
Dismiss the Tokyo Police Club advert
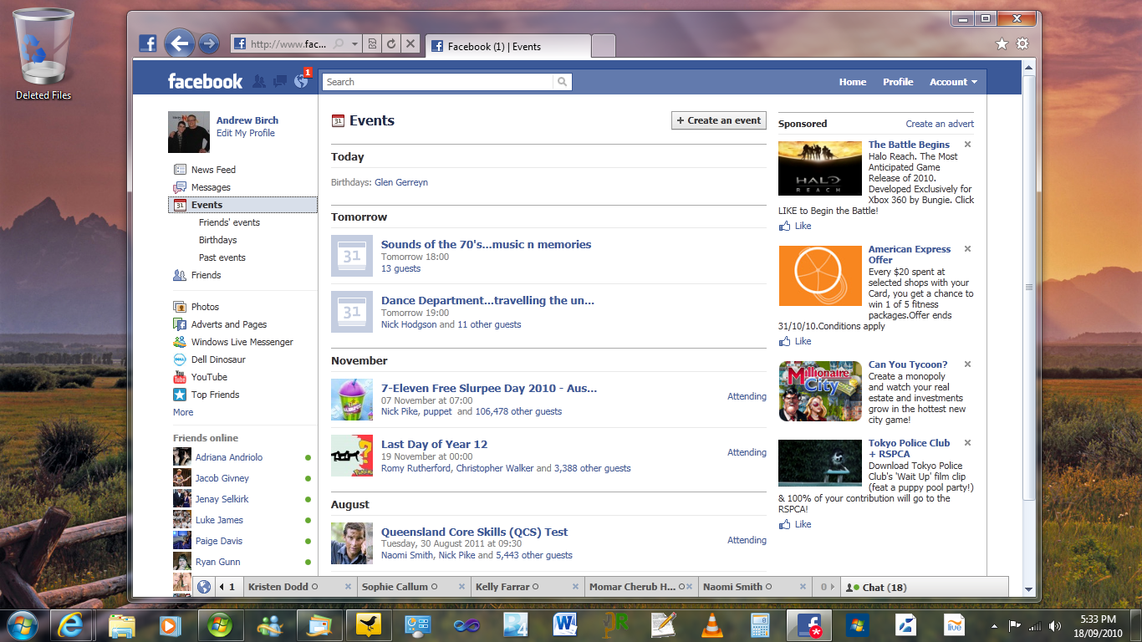[x=967, y=443]
